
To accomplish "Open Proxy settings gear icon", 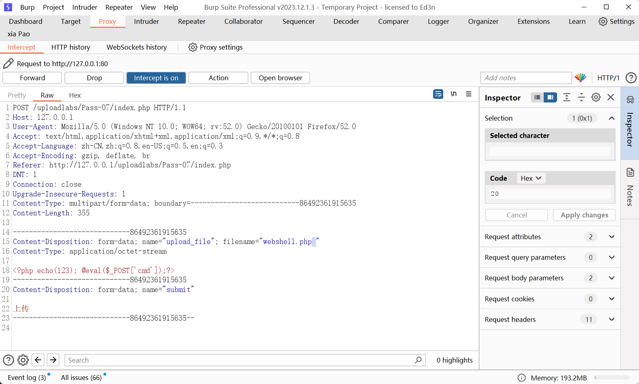I will coord(193,47).
